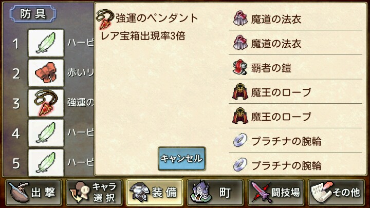The width and height of the screenshot is (370, 208).
Task: Choose the first 魔道の法衣 robe
Action: (295, 19)
